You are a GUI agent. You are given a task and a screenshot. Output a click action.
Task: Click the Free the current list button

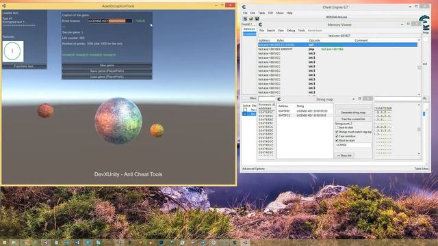(x=353, y=119)
